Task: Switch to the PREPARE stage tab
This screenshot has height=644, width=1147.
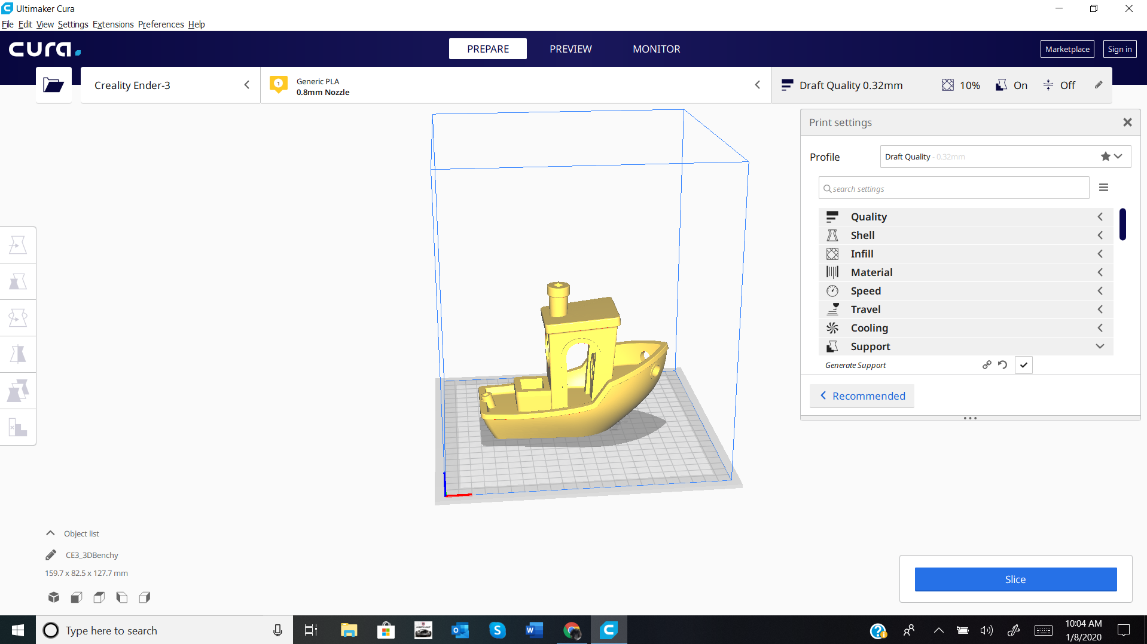Action: click(488, 49)
